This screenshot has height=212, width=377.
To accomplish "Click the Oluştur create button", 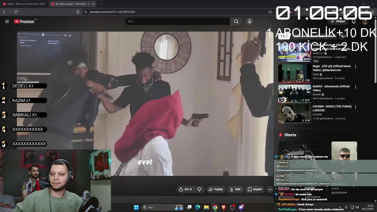I will pos(338,21).
